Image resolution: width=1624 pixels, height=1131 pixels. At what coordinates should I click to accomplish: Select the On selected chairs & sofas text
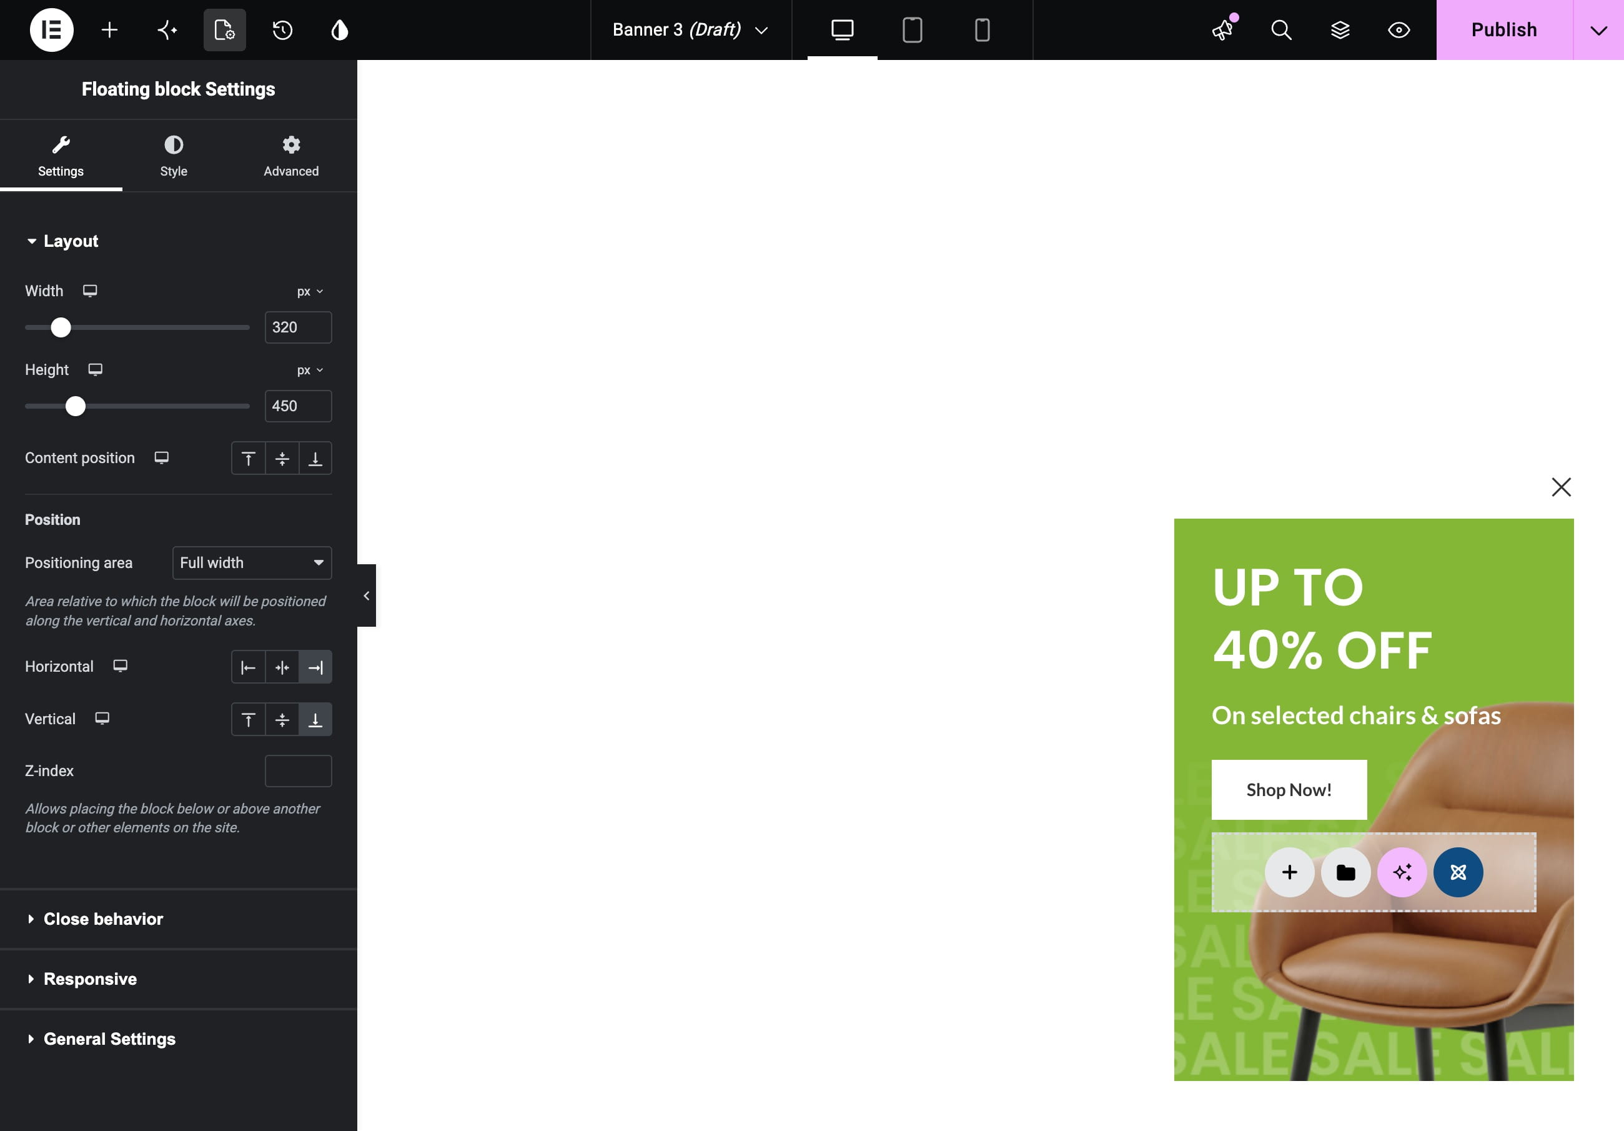pyautogui.click(x=1356, y=715)
